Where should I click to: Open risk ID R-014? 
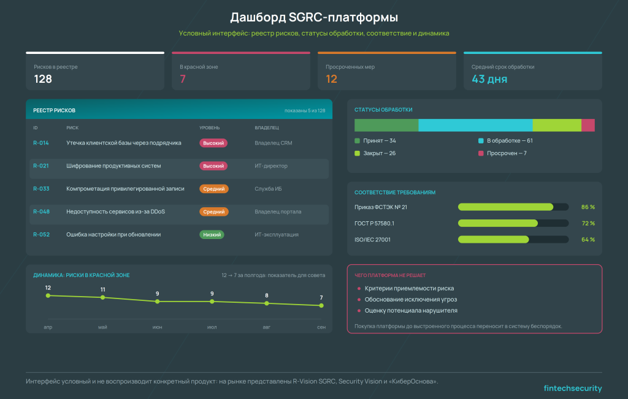click(41, 143)
